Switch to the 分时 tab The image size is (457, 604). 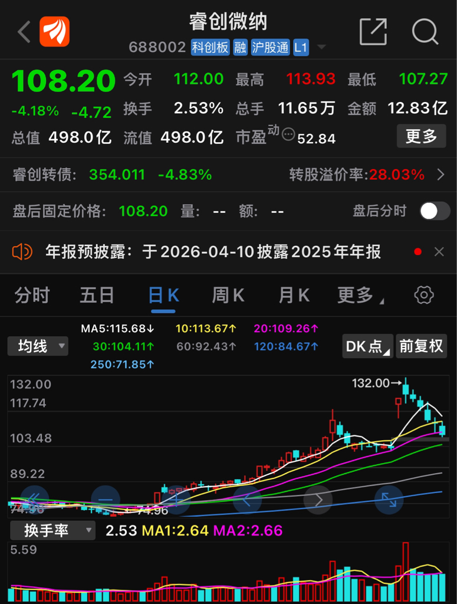click(x=32, y=296)
